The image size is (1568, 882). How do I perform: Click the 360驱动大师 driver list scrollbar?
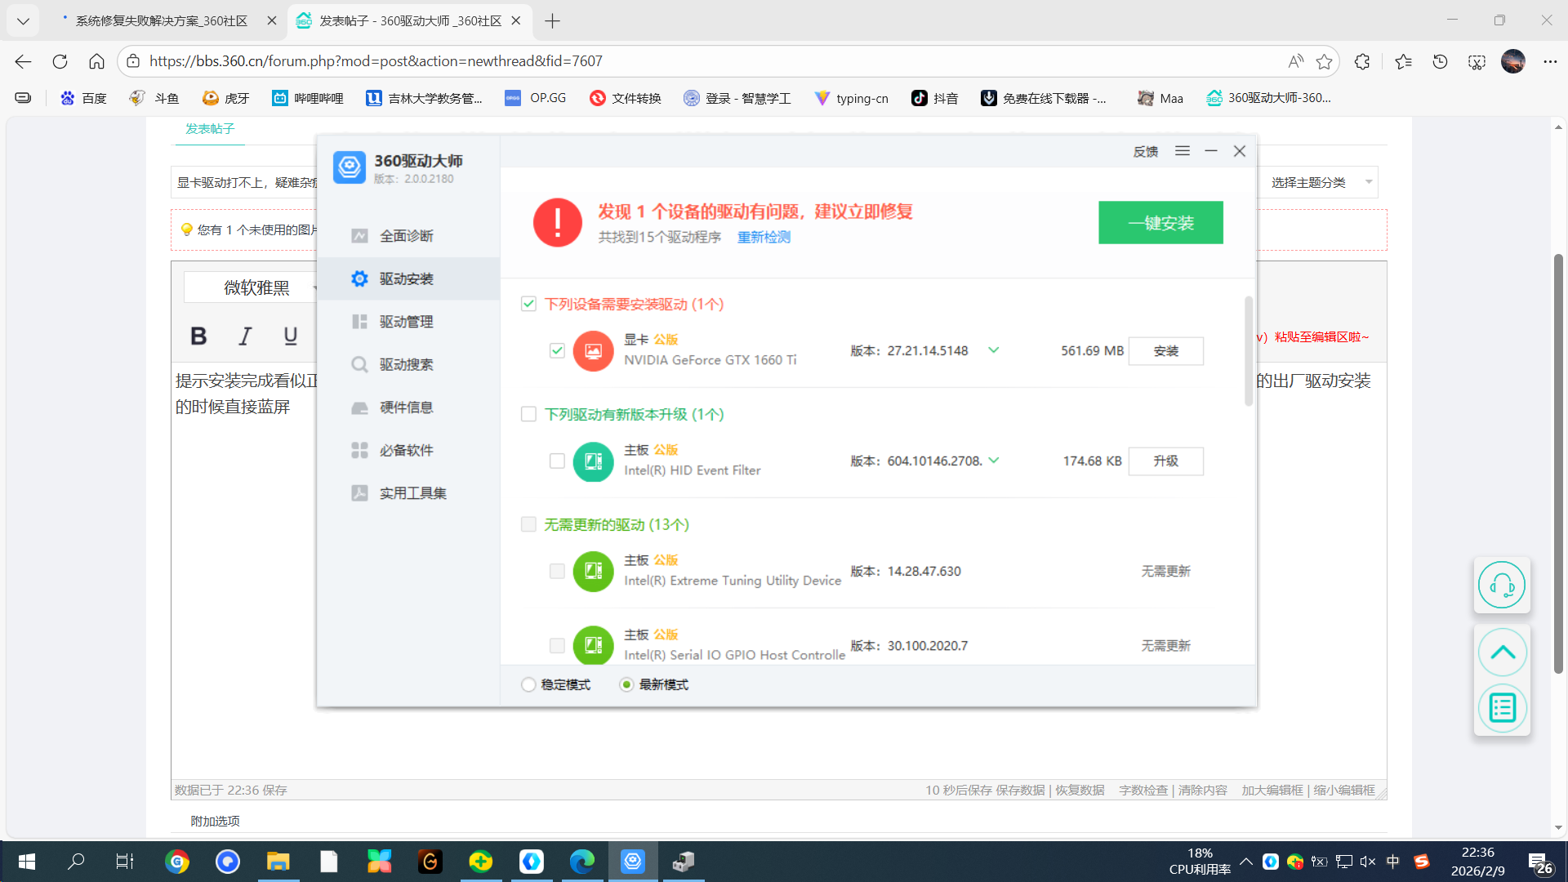[1249, 350]
